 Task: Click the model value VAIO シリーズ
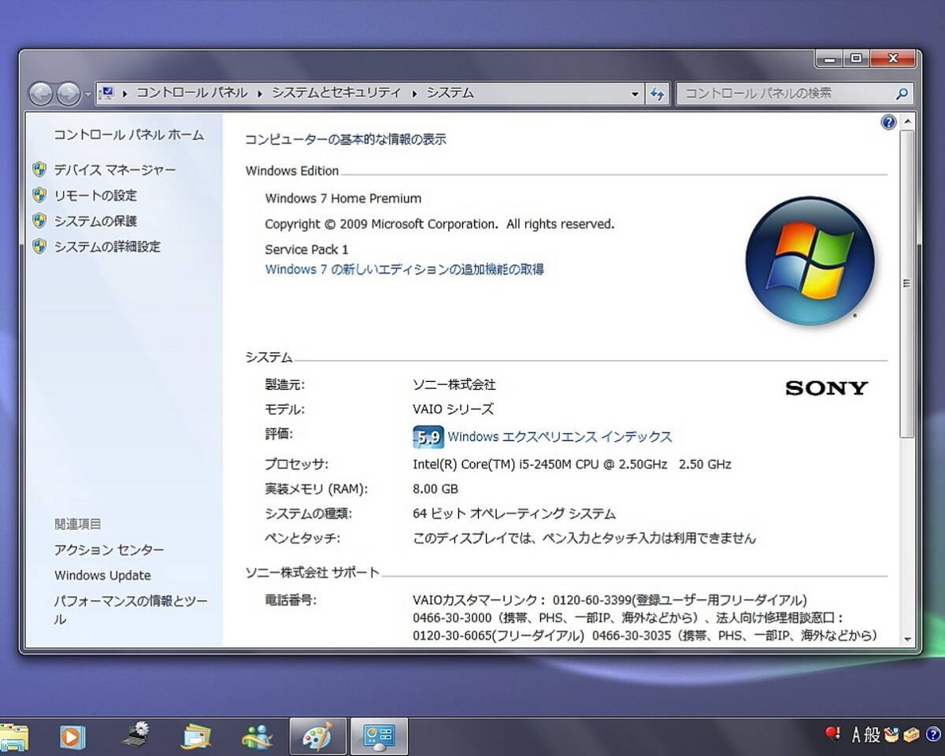pyautogui.click(x=454, y=409)
